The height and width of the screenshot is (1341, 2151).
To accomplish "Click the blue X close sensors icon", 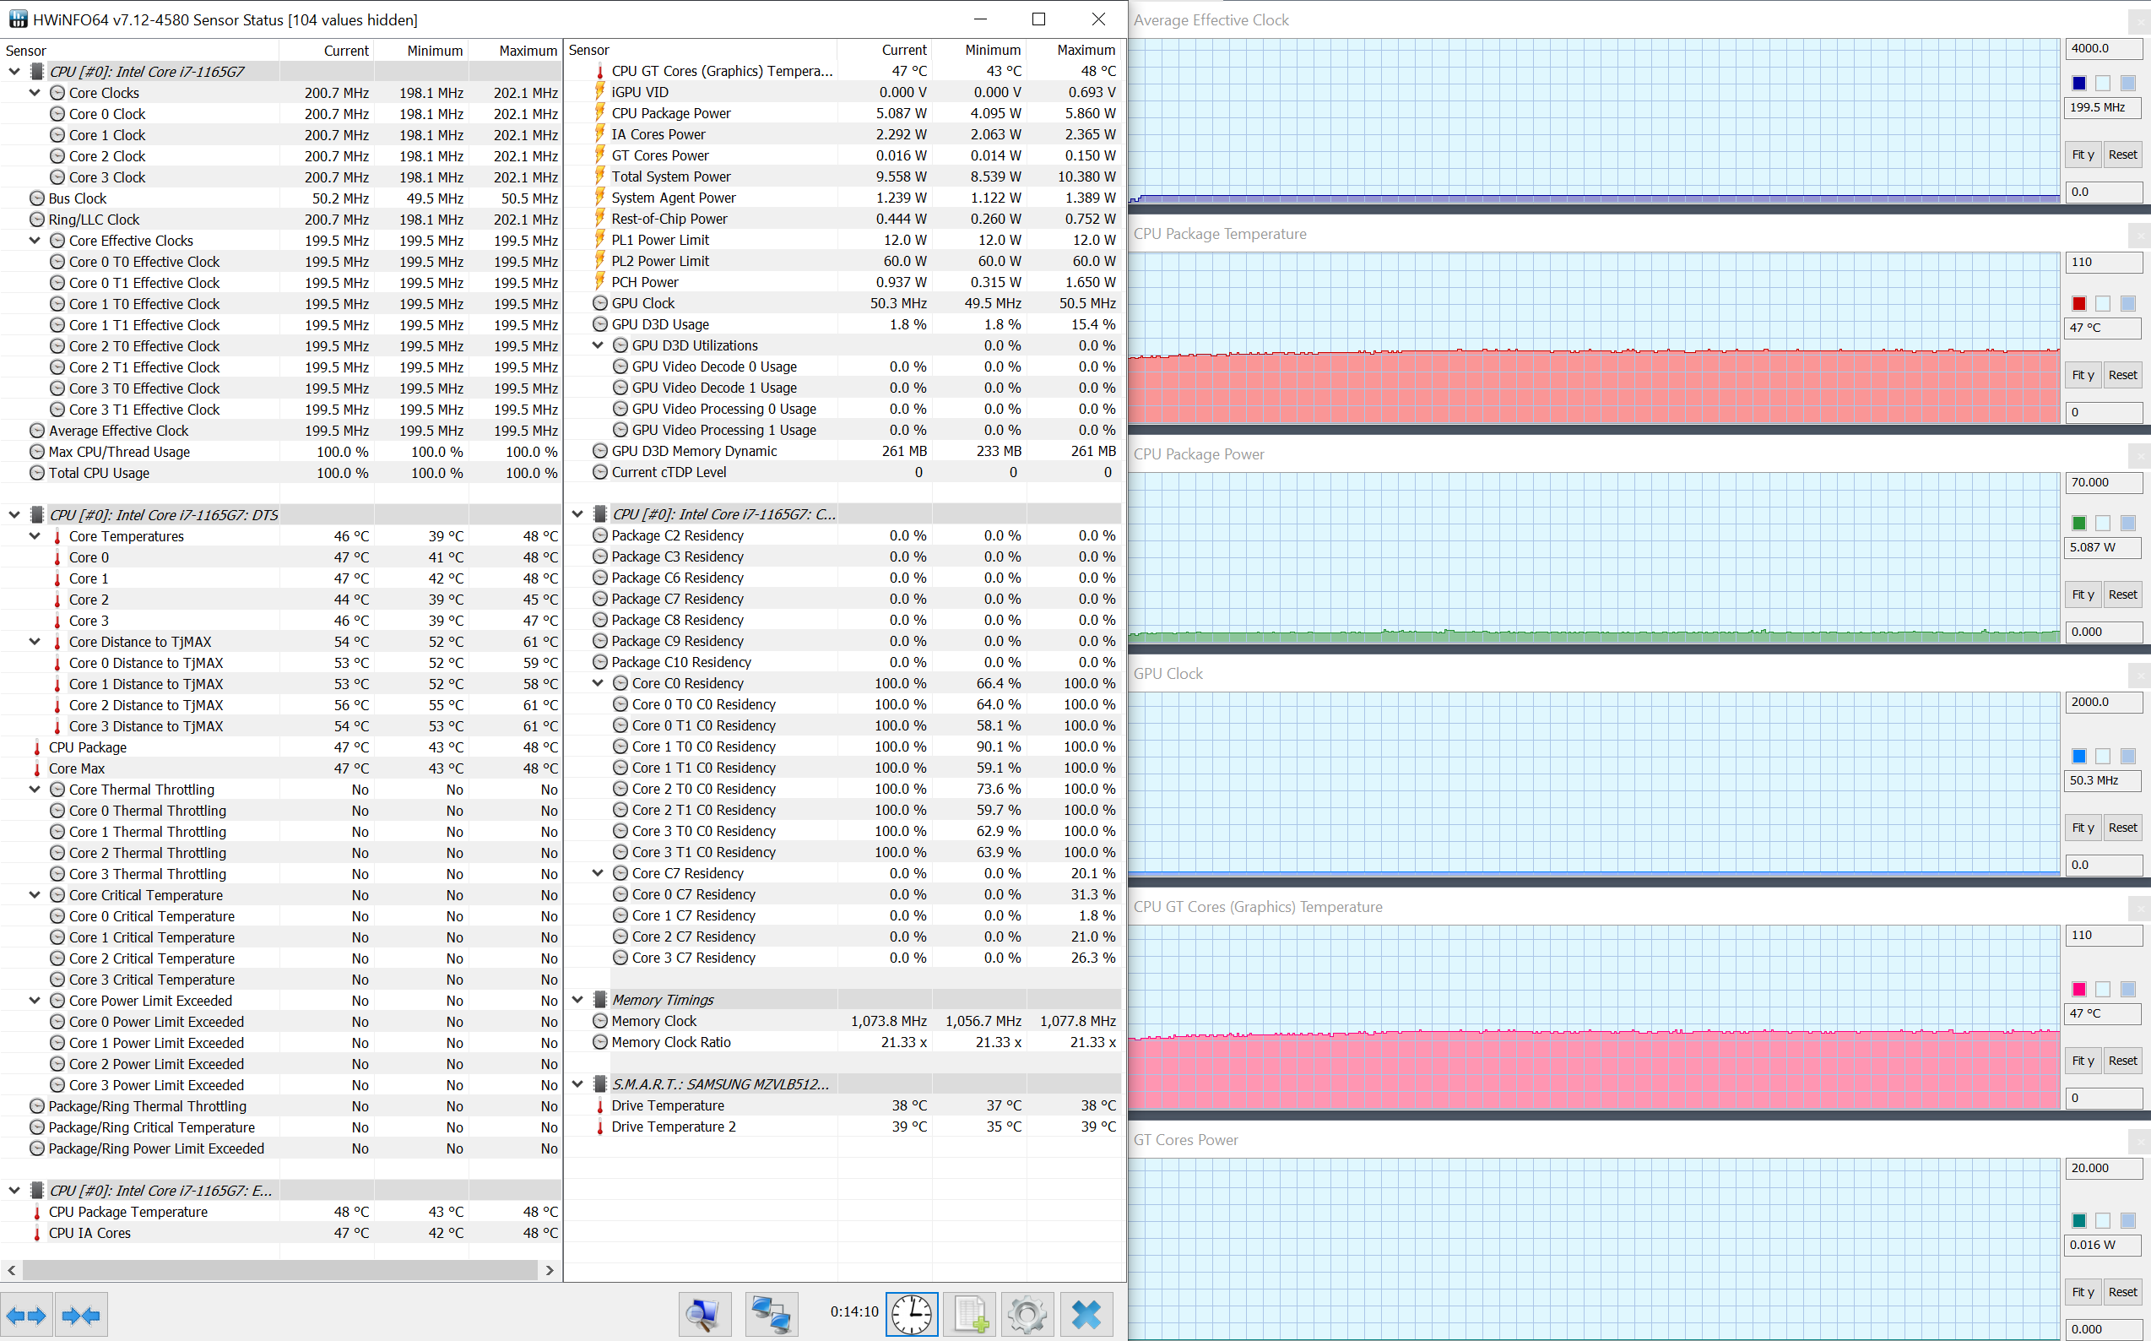I will click(x=1086, y=1314).
